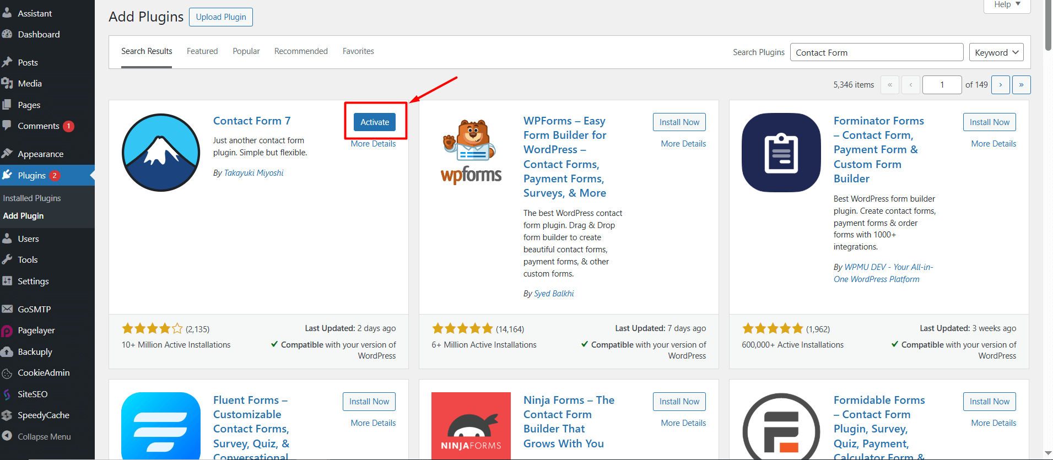Click the SpeedyCache icon in sidebar
This screenshot has width=1053, height=460.
click(7, 415)
